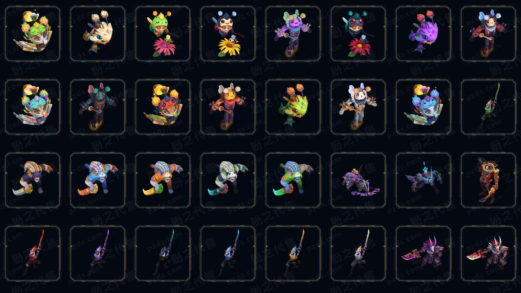Pick the red ladybug cat on book

click(163, 107)
